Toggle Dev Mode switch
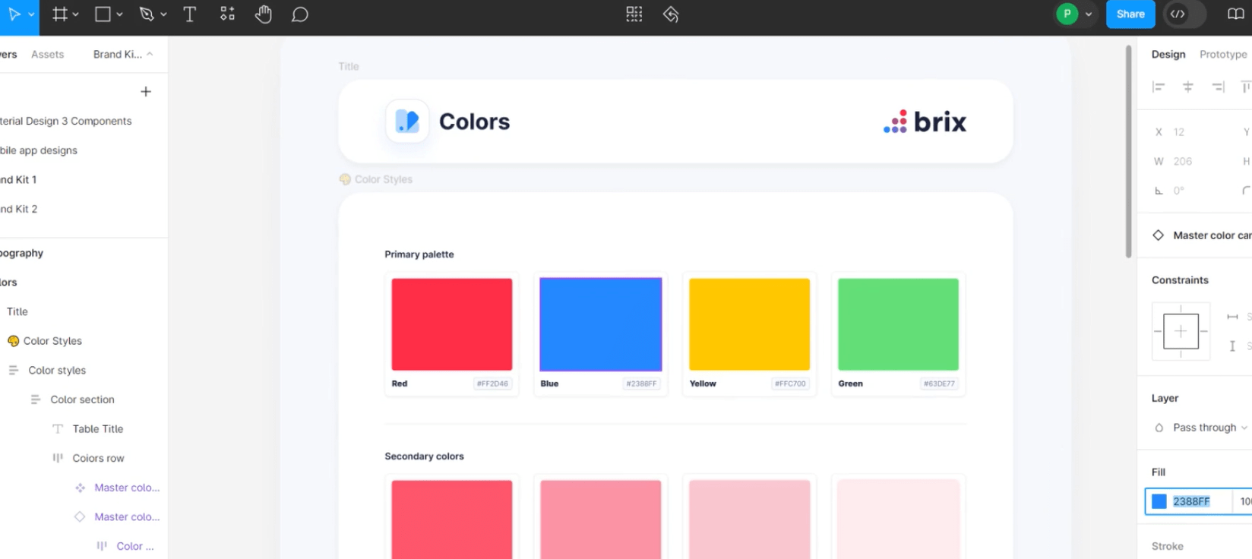This screenshot has height=559, width=1252. pyautogui.click(x=1185, y=14)
